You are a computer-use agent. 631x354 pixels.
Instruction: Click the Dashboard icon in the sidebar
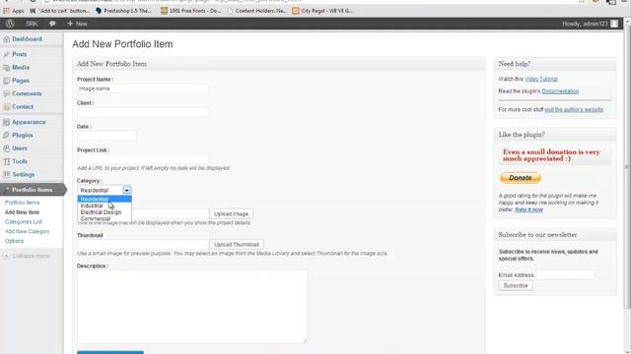(7, 39)
